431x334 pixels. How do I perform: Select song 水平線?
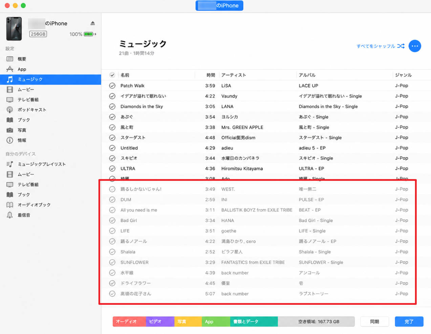pyautogui.click(x=127, y=273)
